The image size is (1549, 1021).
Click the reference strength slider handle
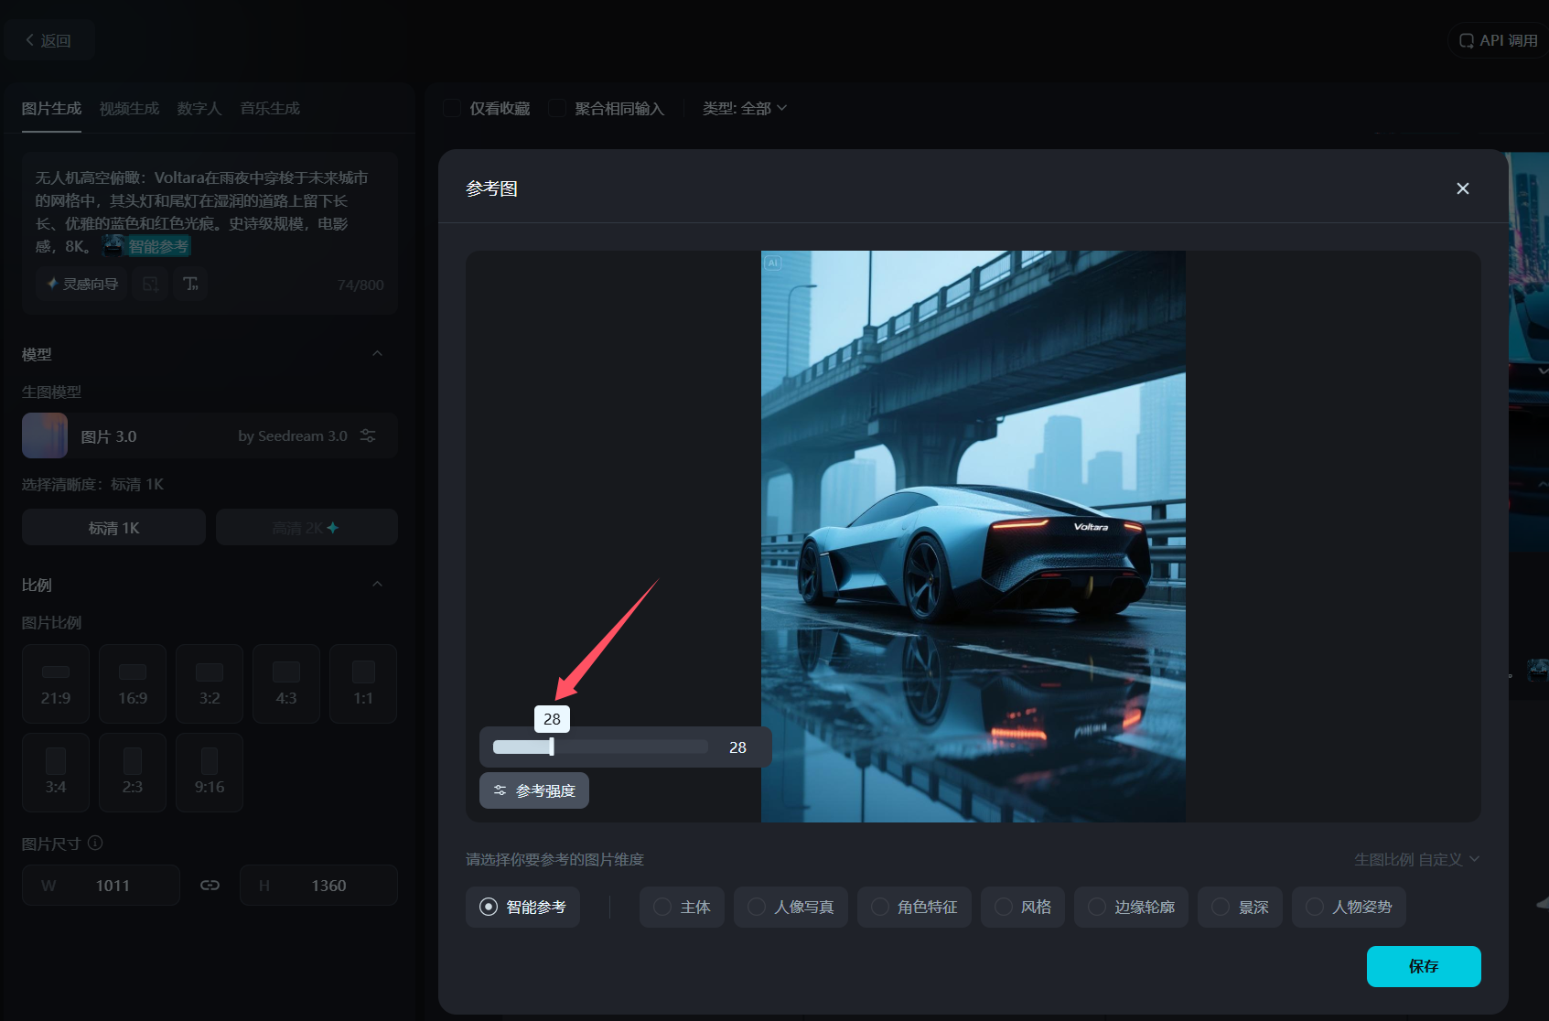[x=551, y=747]
